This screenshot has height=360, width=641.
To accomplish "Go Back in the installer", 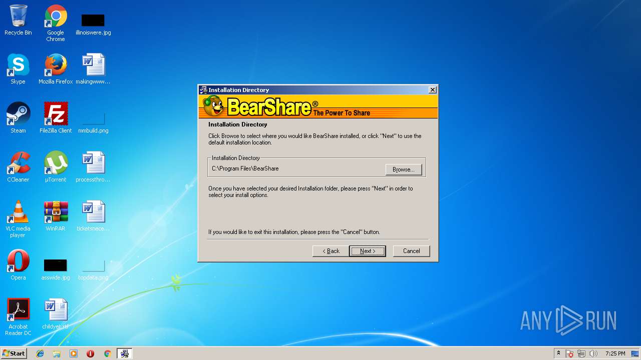I will (x=331, y=251).
